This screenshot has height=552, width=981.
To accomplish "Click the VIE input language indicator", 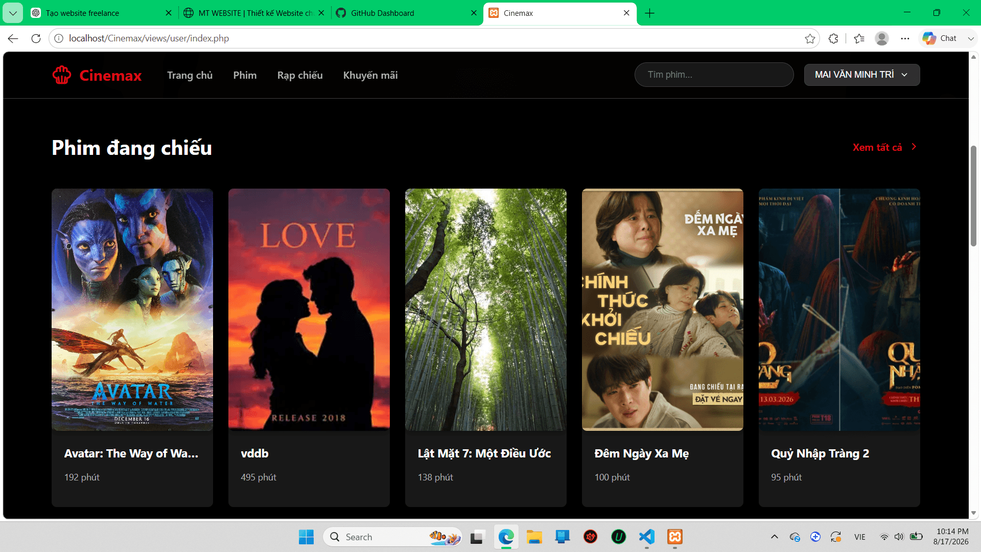I will (860, 537).
